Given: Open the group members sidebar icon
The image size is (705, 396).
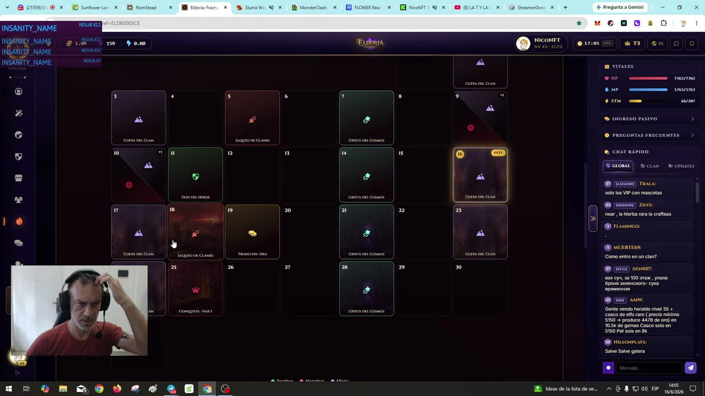Looking at the screenshot, I should pos(19,200).
